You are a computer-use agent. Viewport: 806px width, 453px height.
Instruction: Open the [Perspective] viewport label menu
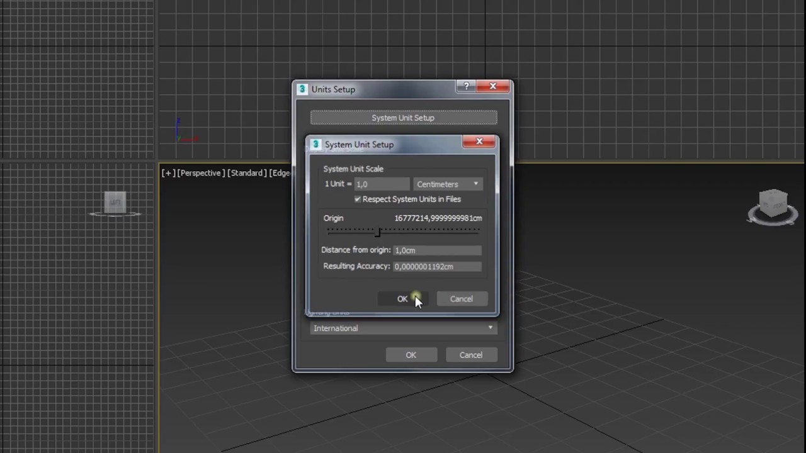pyautogui.click(x=200, y=173)
